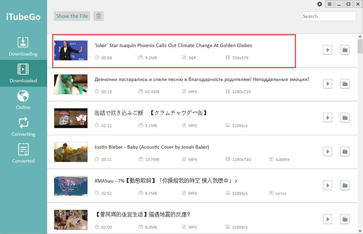363x234 pixels.
Task: Play the 蕾阿瑪的後宮生活 MP3
Action: pos(328,219)
